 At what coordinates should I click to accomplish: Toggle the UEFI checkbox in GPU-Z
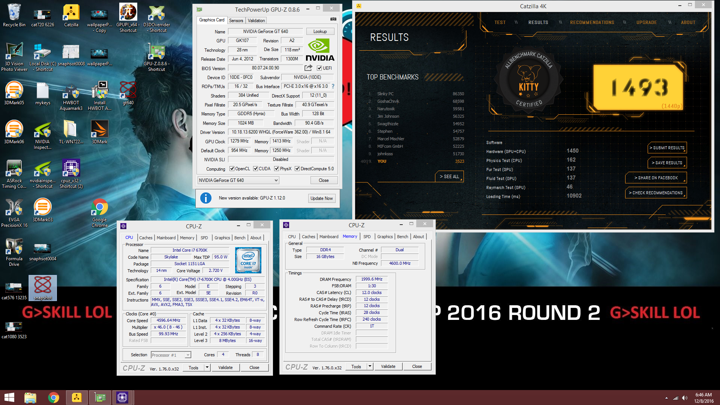319,68
